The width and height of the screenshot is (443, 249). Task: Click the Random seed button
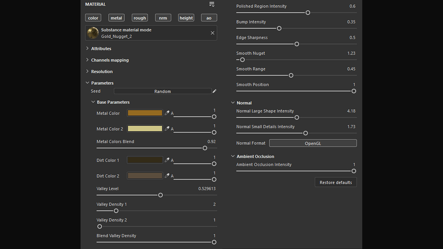[x=162, y=91]
